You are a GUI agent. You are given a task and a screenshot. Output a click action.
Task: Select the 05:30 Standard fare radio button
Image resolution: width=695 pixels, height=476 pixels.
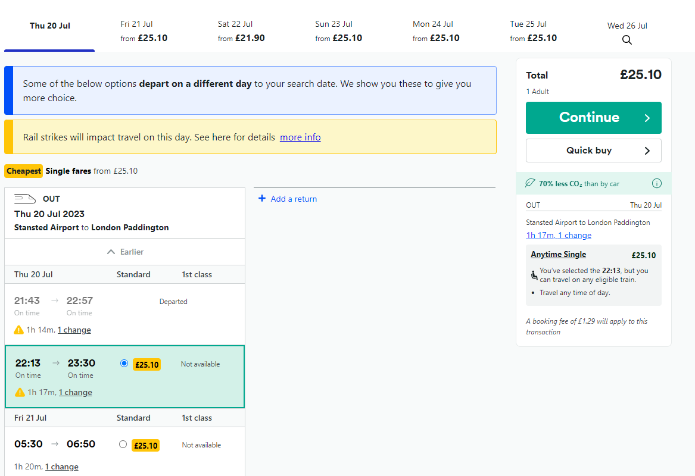(123, 444)
